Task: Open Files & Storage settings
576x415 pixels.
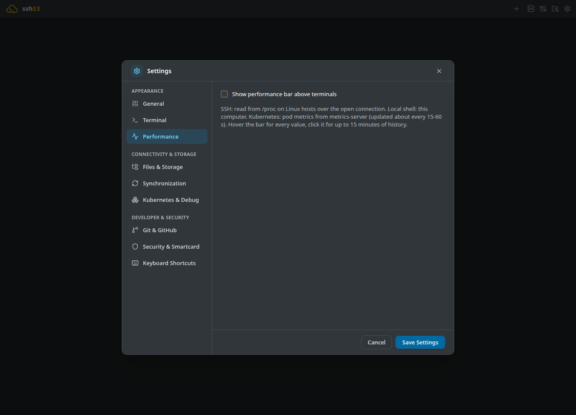Action: 167,167
